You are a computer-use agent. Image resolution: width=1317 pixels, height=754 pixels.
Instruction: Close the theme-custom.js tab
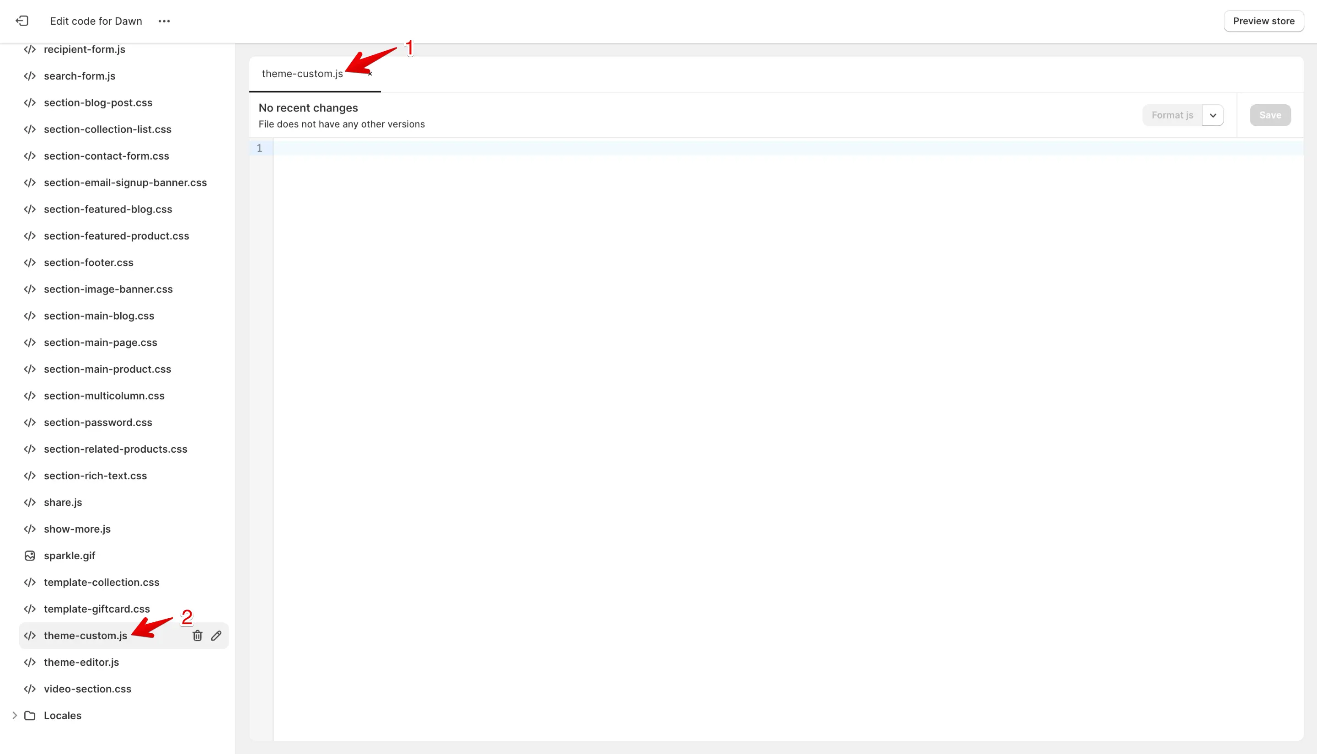tap(370, 74)
